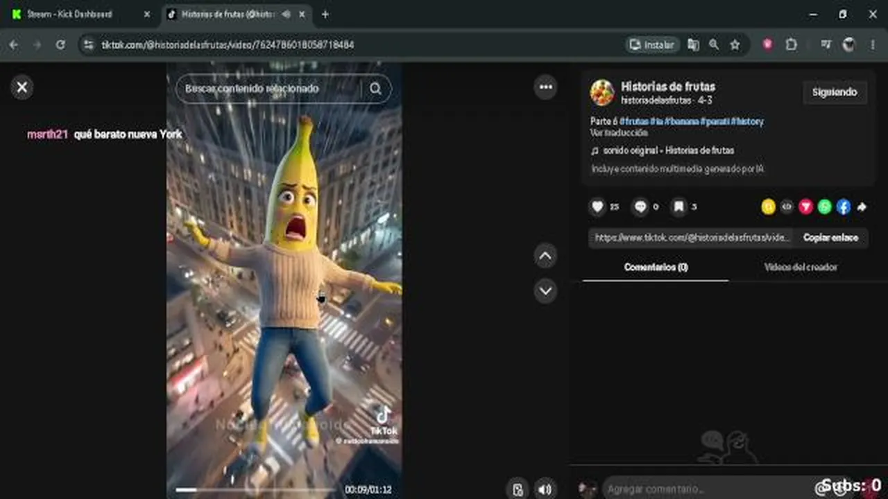Open the Historias de frutas username

coord(668,87)
